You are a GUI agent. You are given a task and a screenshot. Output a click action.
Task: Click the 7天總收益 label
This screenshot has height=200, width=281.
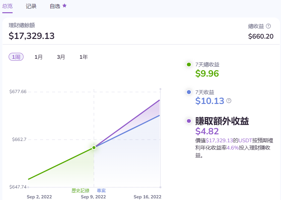click(x=207, y=64)
